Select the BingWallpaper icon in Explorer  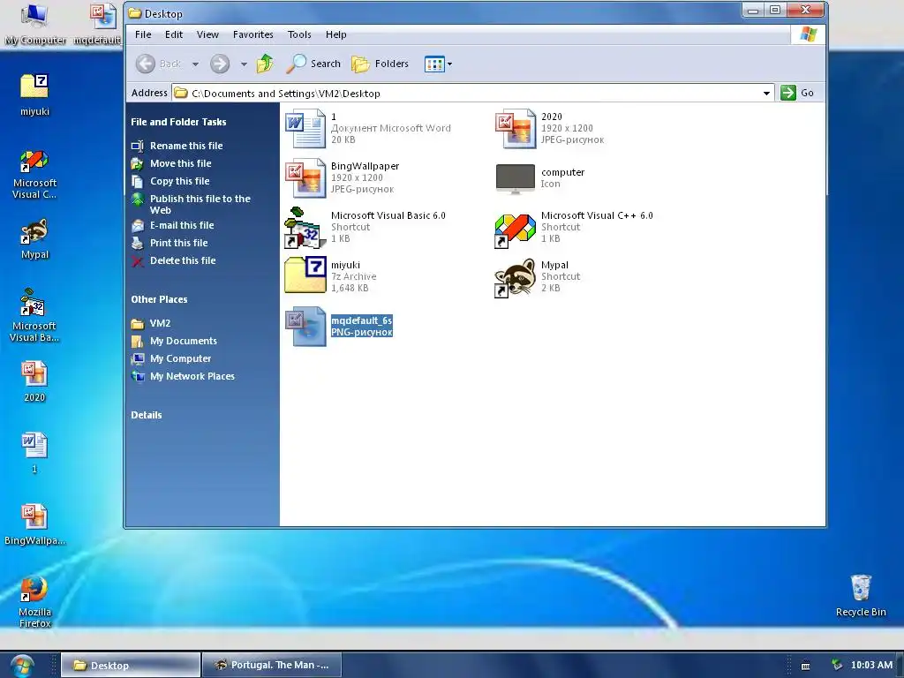coord(305,177)
